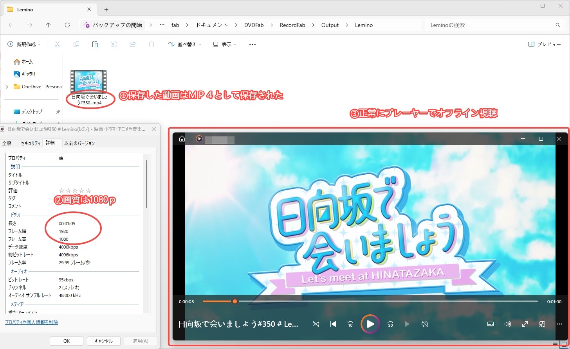Confirm properties with the OK button

[66, 341]
